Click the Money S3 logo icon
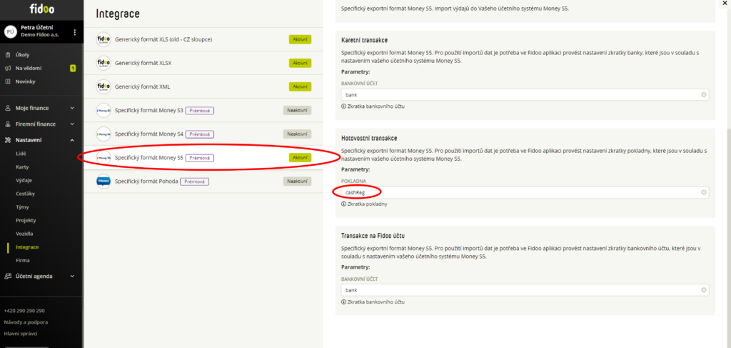Screen dimensions: 731x348 coord(104,111)
